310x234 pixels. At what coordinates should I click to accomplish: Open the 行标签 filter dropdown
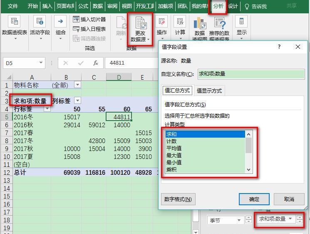tap(47, 108)
